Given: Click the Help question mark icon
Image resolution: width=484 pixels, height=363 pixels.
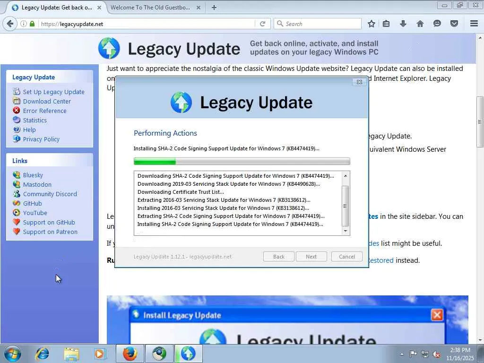Looking at the screenshot, I should pyautogui.click(x=17, y=130).
